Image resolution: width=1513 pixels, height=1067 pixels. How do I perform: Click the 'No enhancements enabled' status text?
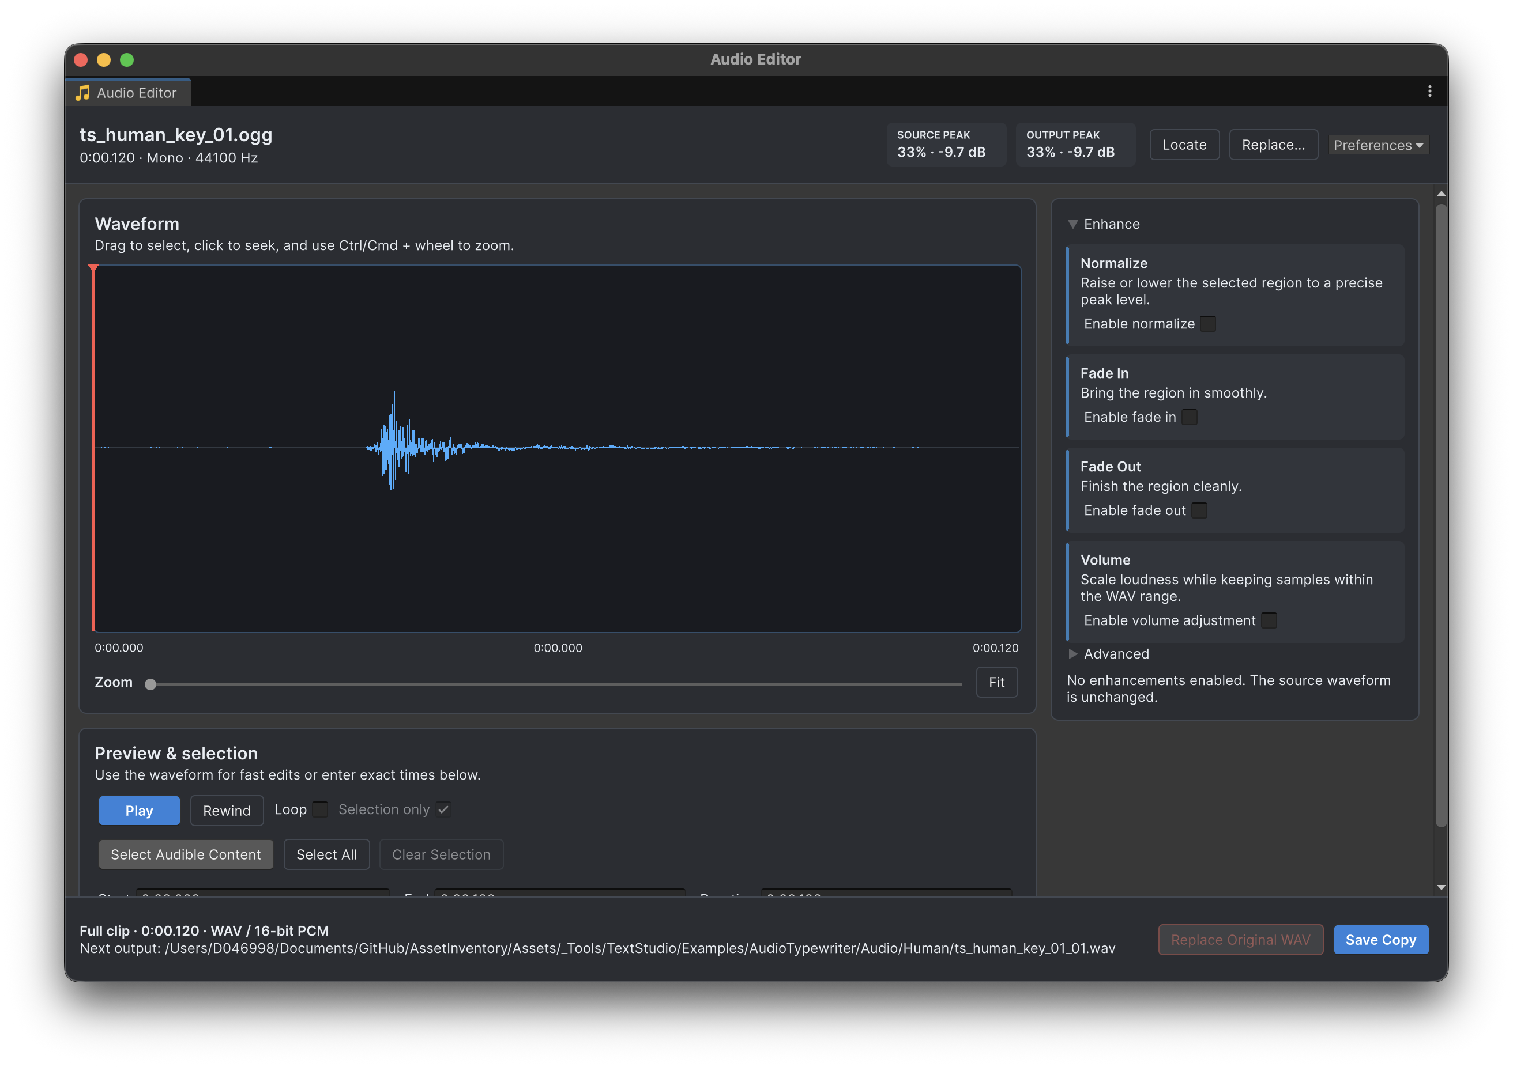1228,689
